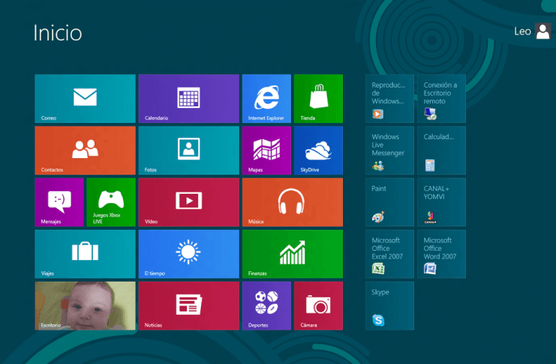Launch Internet Explorer tile

(266, 98)
